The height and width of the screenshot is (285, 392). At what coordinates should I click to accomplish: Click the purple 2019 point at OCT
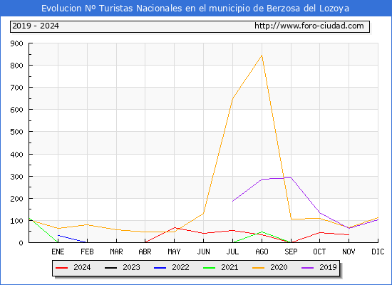coord(319,213)
